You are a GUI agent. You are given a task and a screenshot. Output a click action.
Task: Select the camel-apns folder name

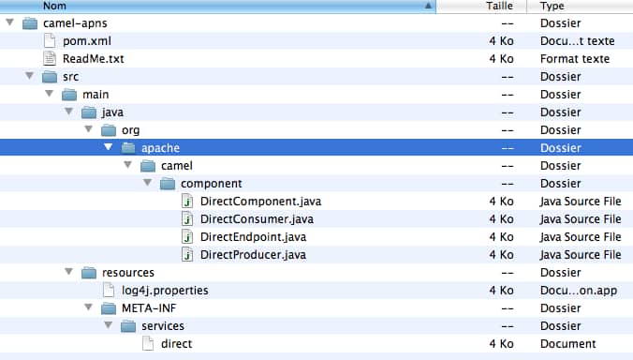pyautogui.click(x=75, y=23)
